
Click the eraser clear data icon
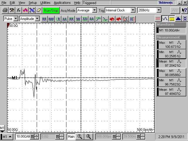tap(38, 10)
